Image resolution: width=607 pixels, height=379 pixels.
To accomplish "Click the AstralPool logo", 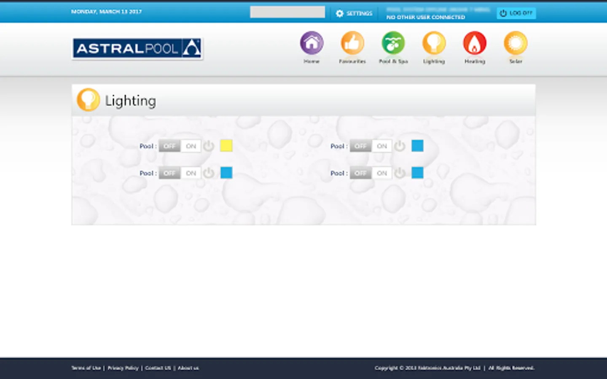I will tap(137, 48).
